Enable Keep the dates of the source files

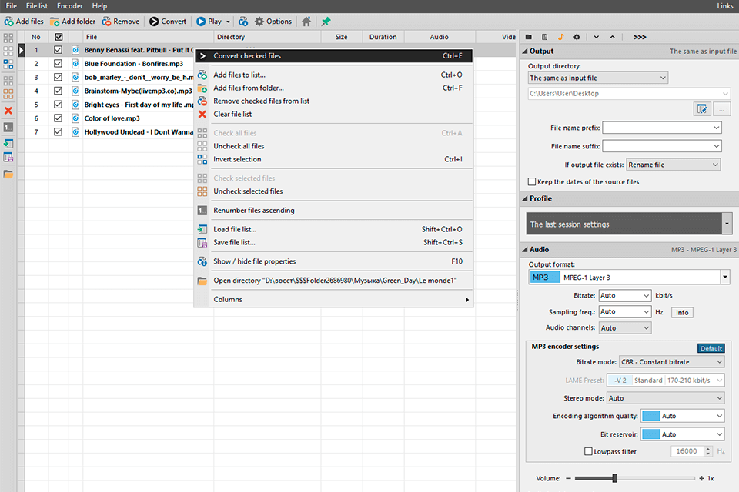532,182
